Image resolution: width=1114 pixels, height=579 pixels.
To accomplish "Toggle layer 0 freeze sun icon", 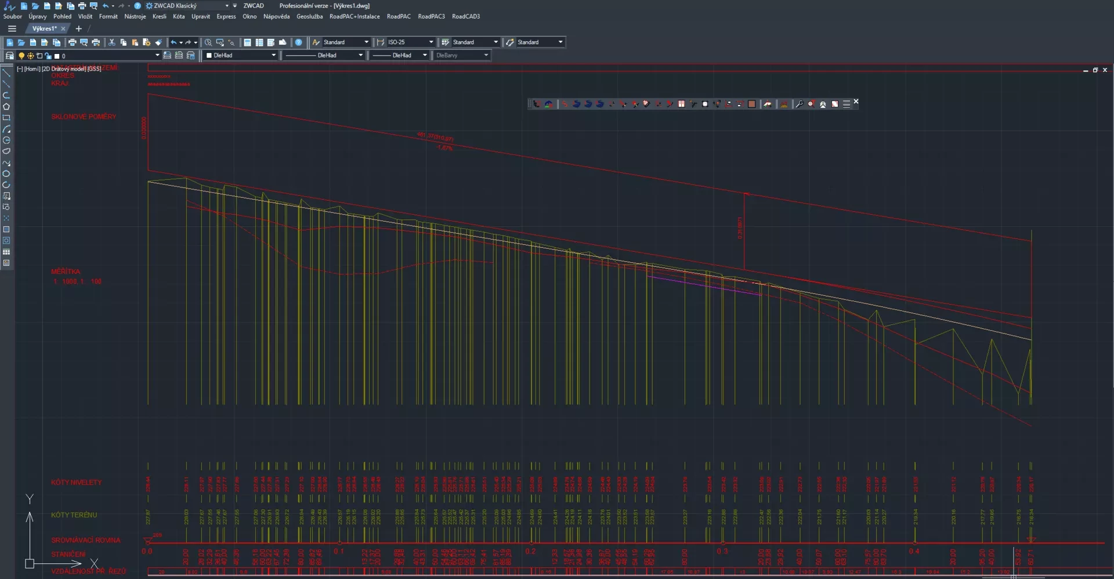I will click(30, 56).
